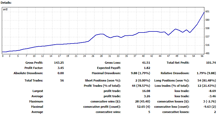Click the Gross Profit value 143.25
The height and width of the screenshot is (114, 217).
click(59, 63)
